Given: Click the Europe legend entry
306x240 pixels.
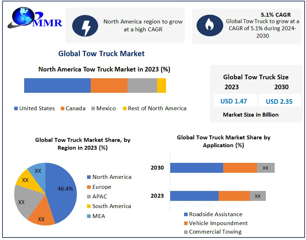Looking at the screenshot, I should 102,187.
